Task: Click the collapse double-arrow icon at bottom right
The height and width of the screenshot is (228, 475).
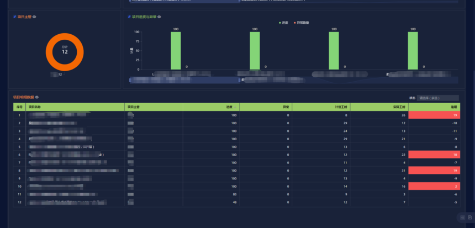Action: click(462, 218)
